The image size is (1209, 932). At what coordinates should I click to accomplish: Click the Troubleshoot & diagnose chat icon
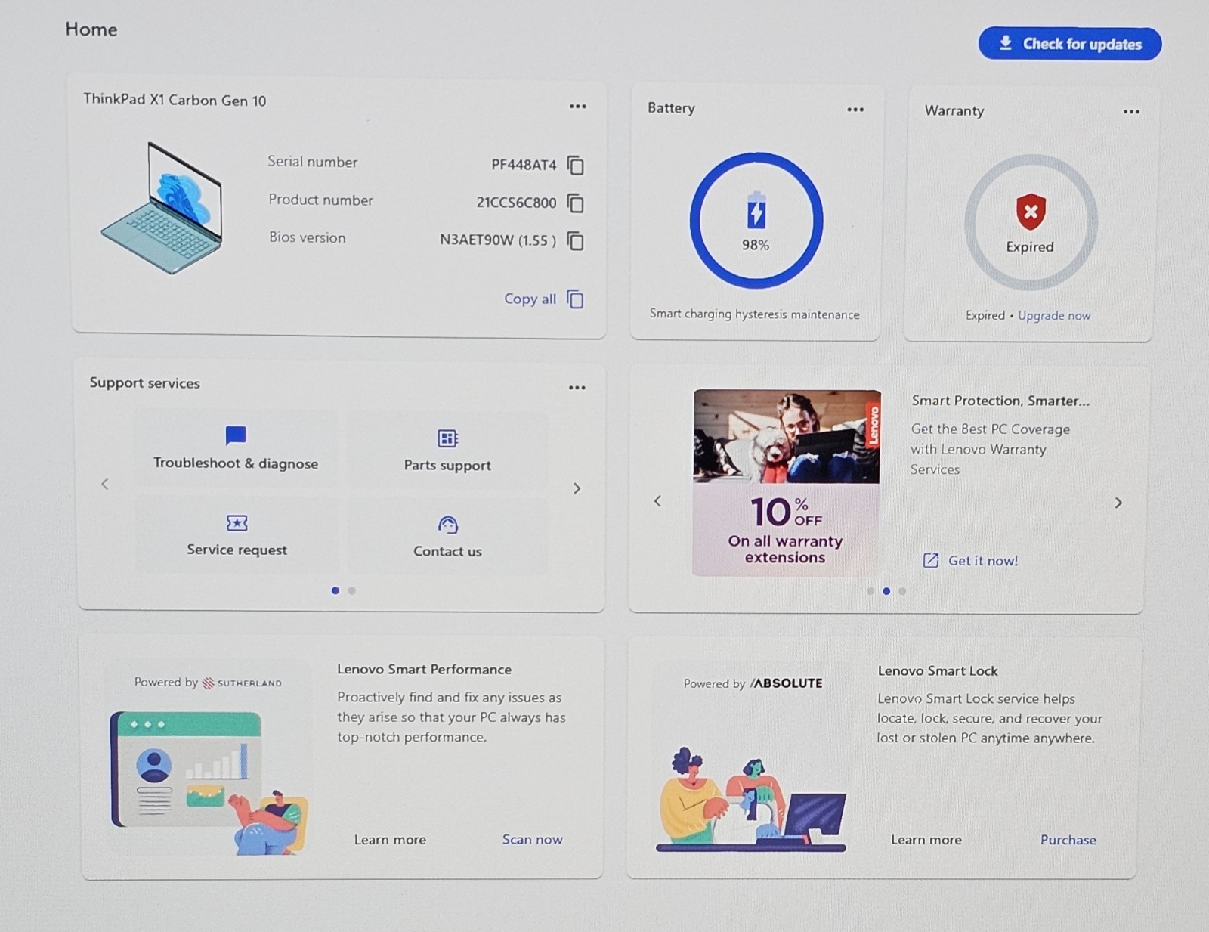(x=236, y=435)
